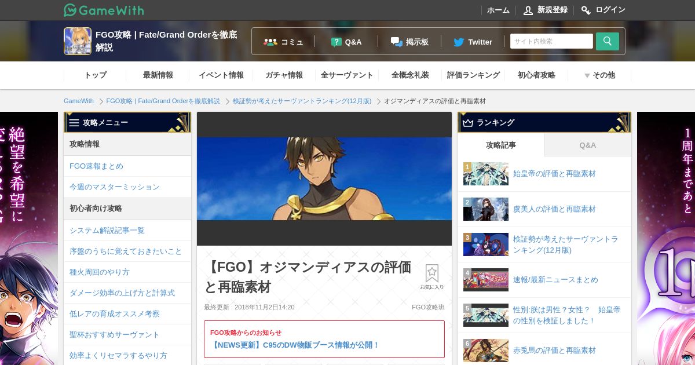Image resolution: width=695 pixels, height=365 pixels.
Task: Click the Q&A question bubble icon
Action: tap(336, 42)
